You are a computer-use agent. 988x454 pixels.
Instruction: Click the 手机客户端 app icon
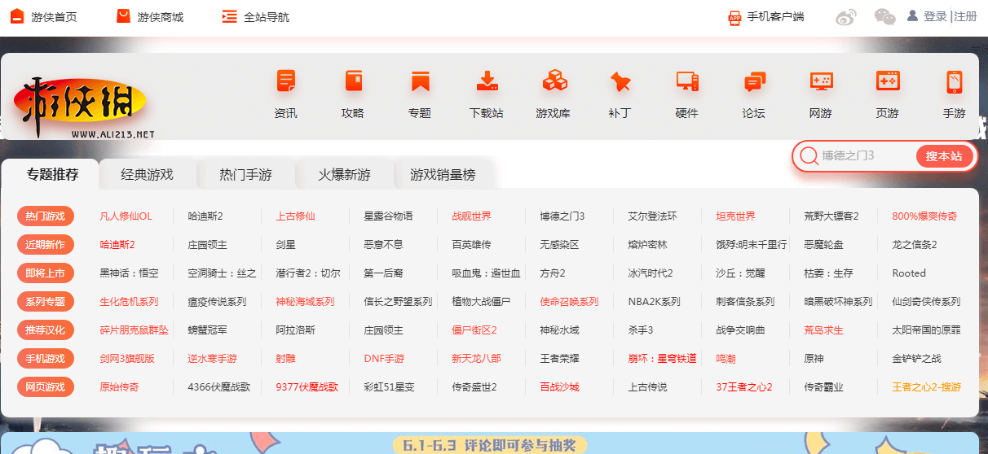point(734,17)
